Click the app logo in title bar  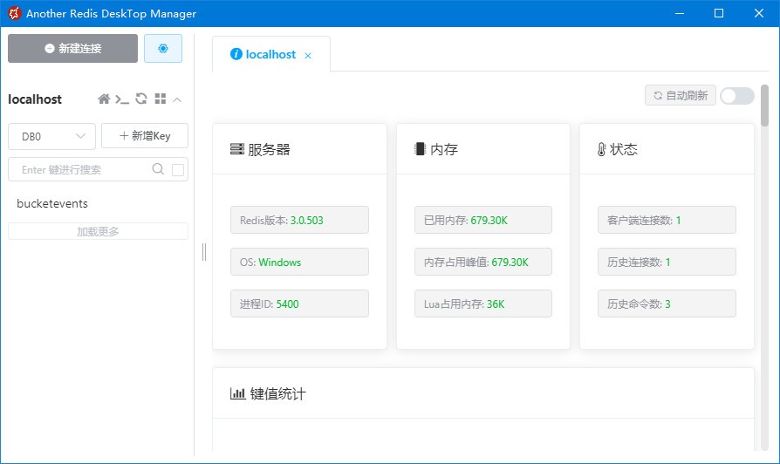(x=14, y=13)
